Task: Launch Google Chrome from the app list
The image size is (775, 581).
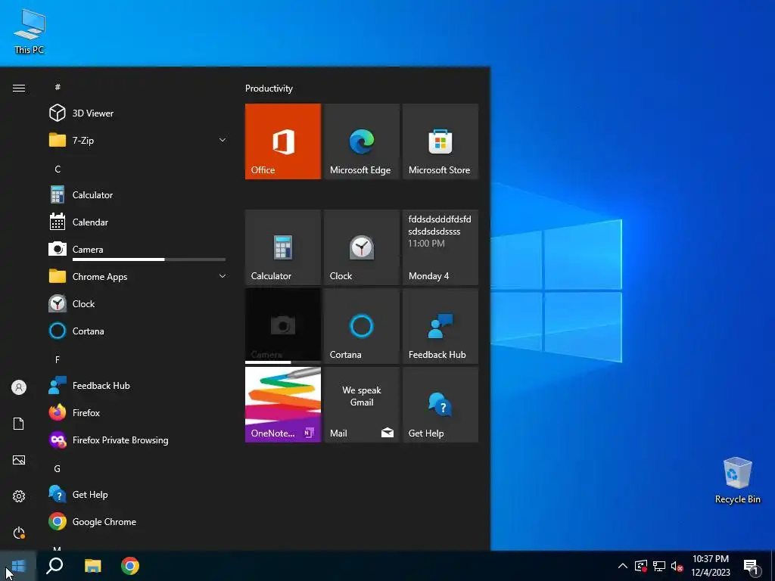Action: [x=138, y=522]
